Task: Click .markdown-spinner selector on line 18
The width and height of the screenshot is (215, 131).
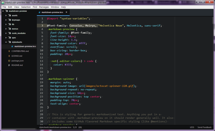Action: click(61, 79)
